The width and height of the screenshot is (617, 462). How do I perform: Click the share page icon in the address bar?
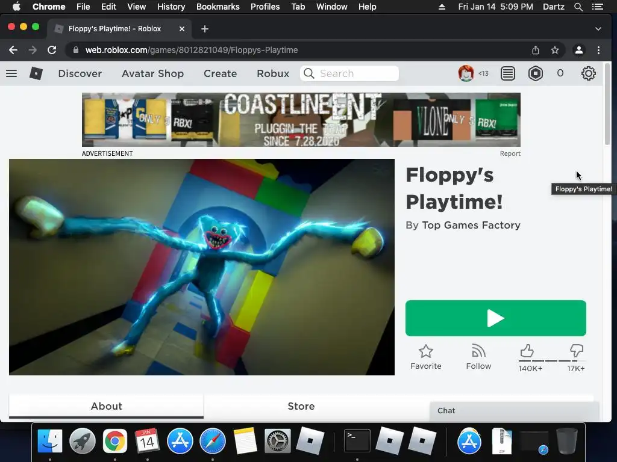point(536,50)
